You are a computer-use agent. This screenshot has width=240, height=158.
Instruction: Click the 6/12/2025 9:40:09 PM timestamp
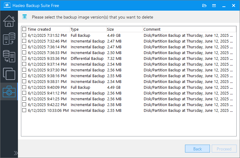click(x=47, y=88)
